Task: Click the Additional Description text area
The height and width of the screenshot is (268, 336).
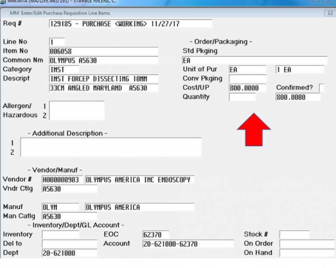Action: [111, 148]
